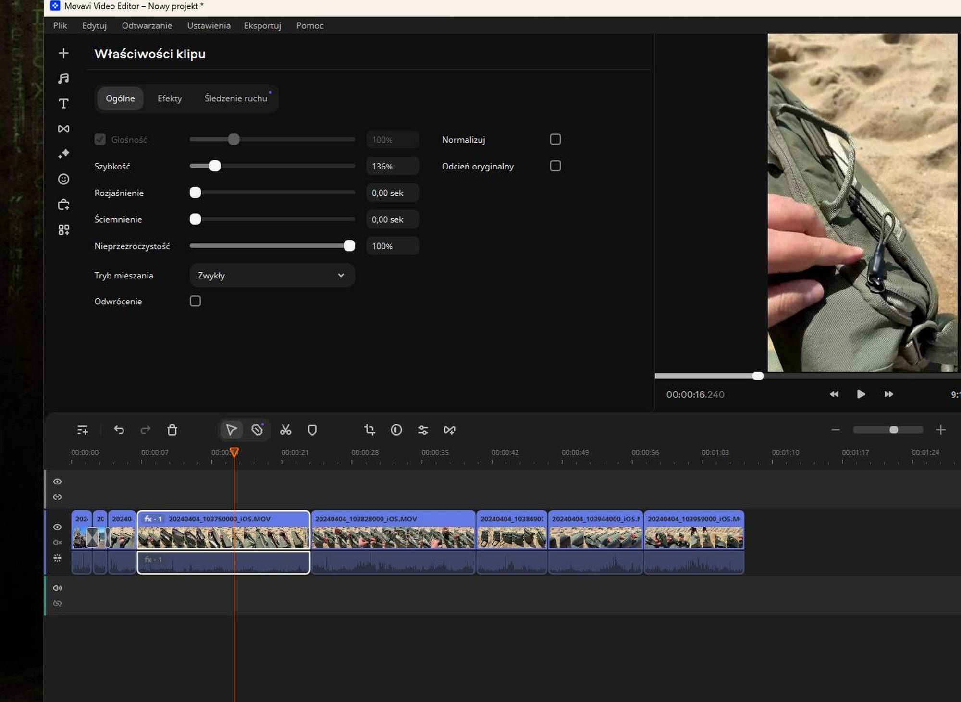
Task: Select the 20240404_103828000_iOS.MOV timeline clip
Action: 393,533
